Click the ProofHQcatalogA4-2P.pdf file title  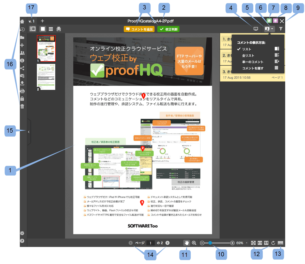click(x=150, y=21)
